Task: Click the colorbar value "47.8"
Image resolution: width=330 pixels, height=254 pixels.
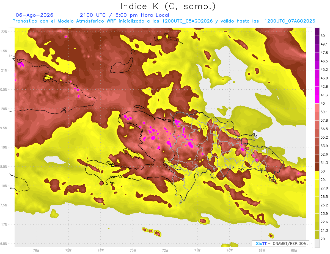Action: 324,53
